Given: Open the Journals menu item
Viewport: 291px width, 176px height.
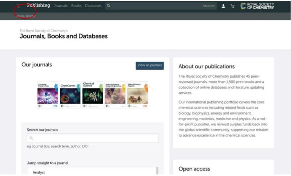Looking at the screenshot, I should pyautogui.click(x=61, y=6).
